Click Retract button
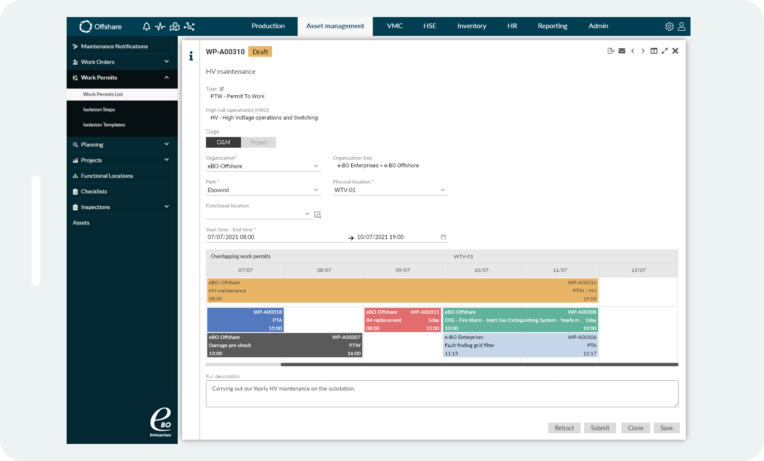The image size is (764, 461). [x=564, y=428]
